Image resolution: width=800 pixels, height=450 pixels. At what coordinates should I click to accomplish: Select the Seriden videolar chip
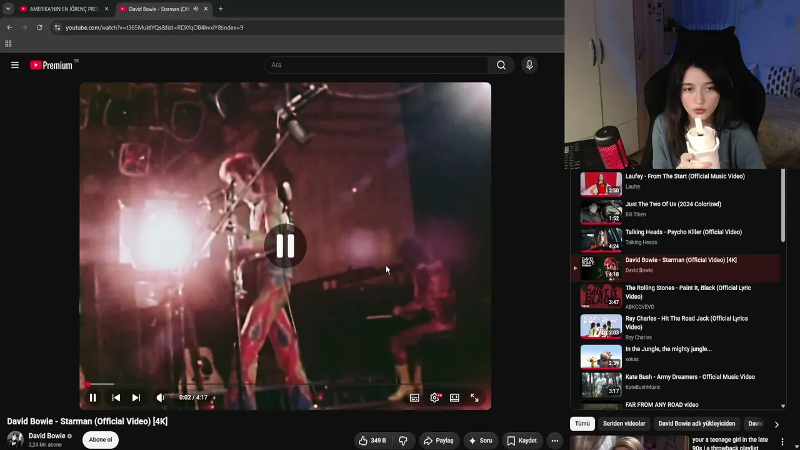click(624, 424)
